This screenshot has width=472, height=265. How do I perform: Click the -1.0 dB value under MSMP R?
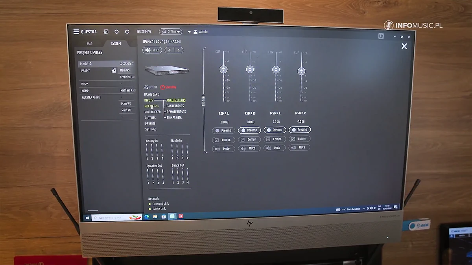tap(301, 122)
